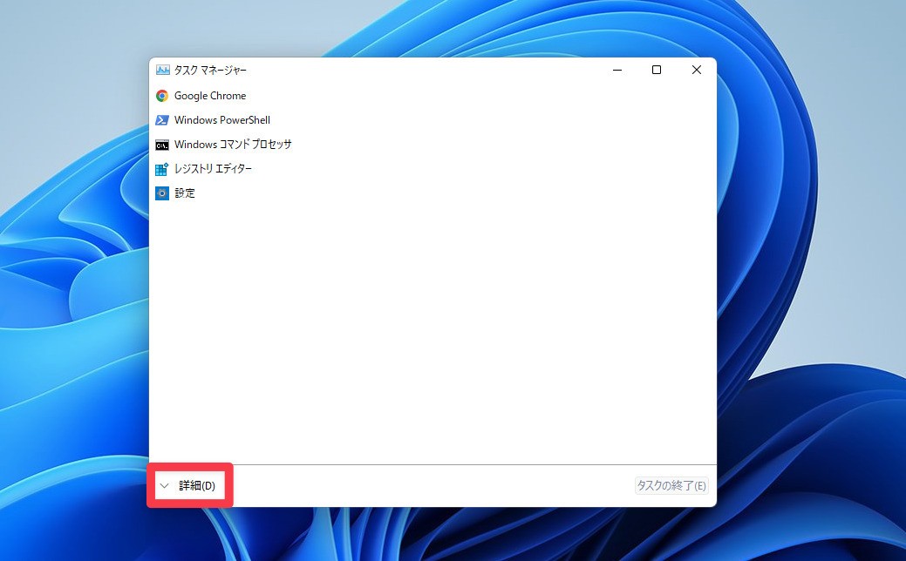The image size is (906, 561).
Task: Select the レジストリ エディター text row
Action: (214, 168)
